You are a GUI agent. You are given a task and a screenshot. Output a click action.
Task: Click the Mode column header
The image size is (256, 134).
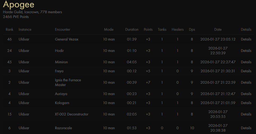pos(109,29)
